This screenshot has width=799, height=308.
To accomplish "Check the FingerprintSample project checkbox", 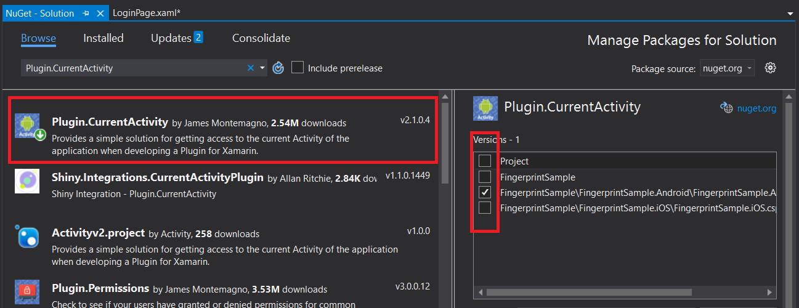I will 485,177.
